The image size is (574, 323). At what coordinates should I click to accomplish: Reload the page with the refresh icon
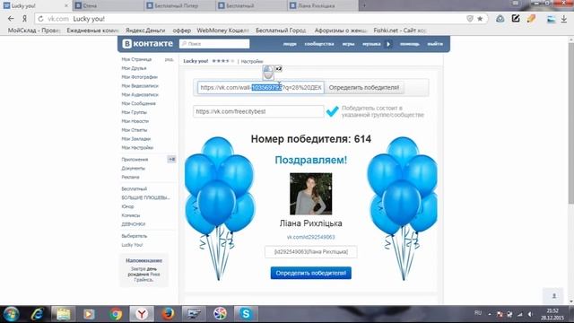point(40,19)
